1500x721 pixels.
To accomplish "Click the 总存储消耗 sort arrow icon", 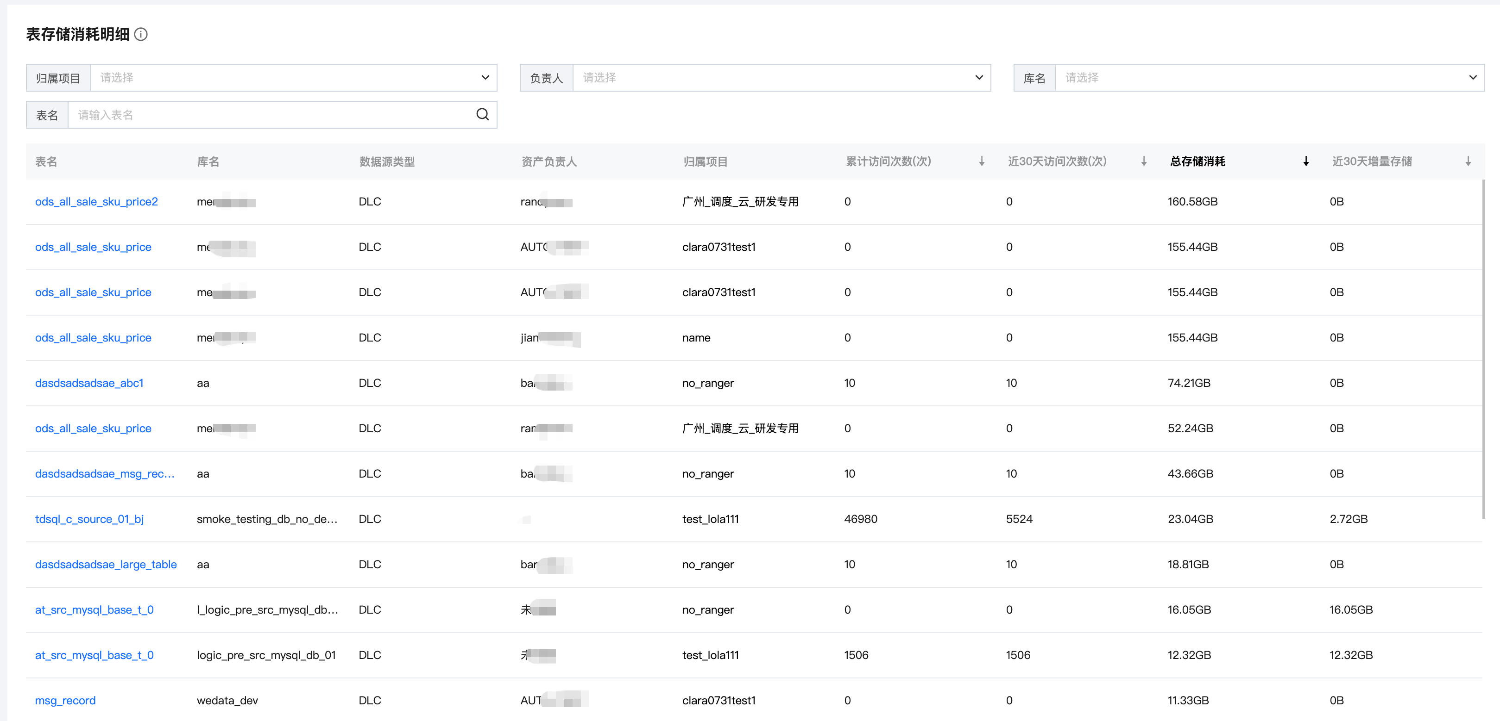I will [x=1306, y=161].
